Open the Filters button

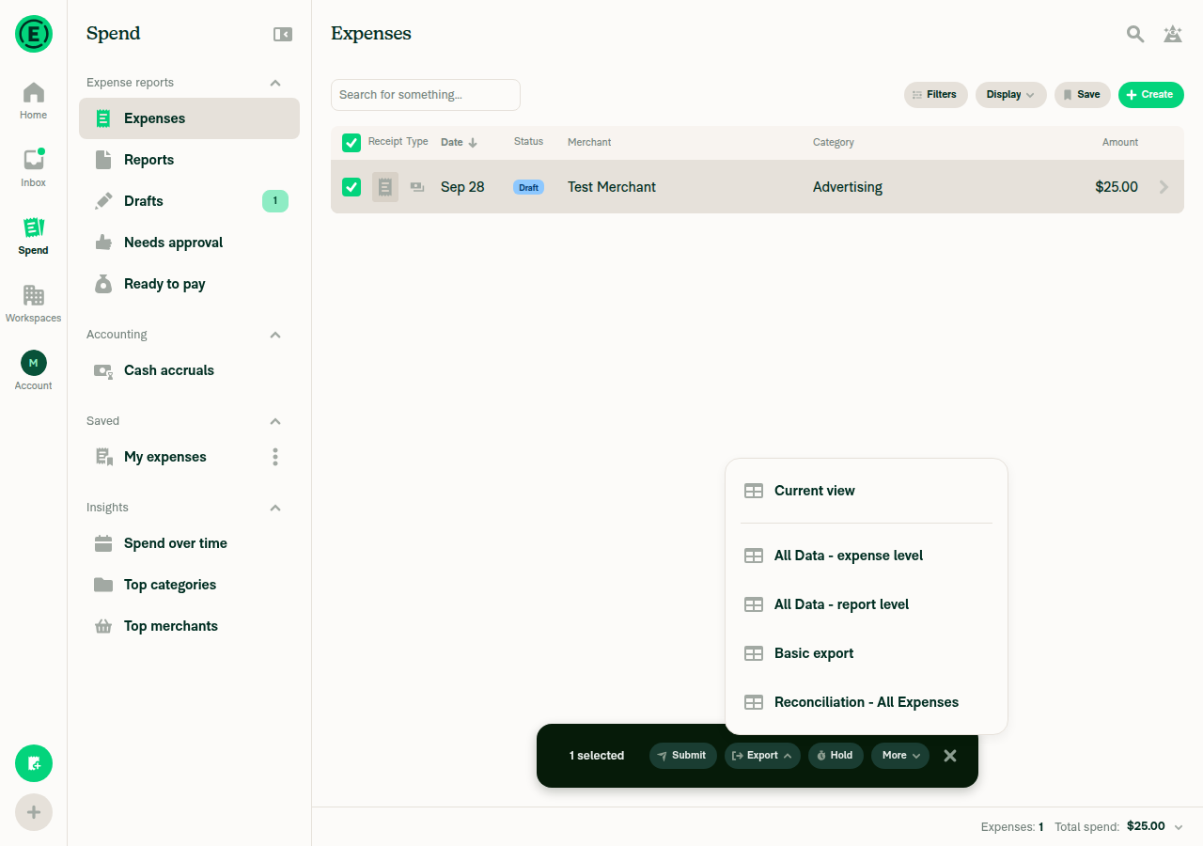(936, 95)
